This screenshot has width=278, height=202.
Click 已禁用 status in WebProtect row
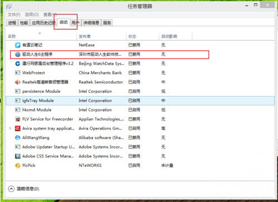coord(134,73)
